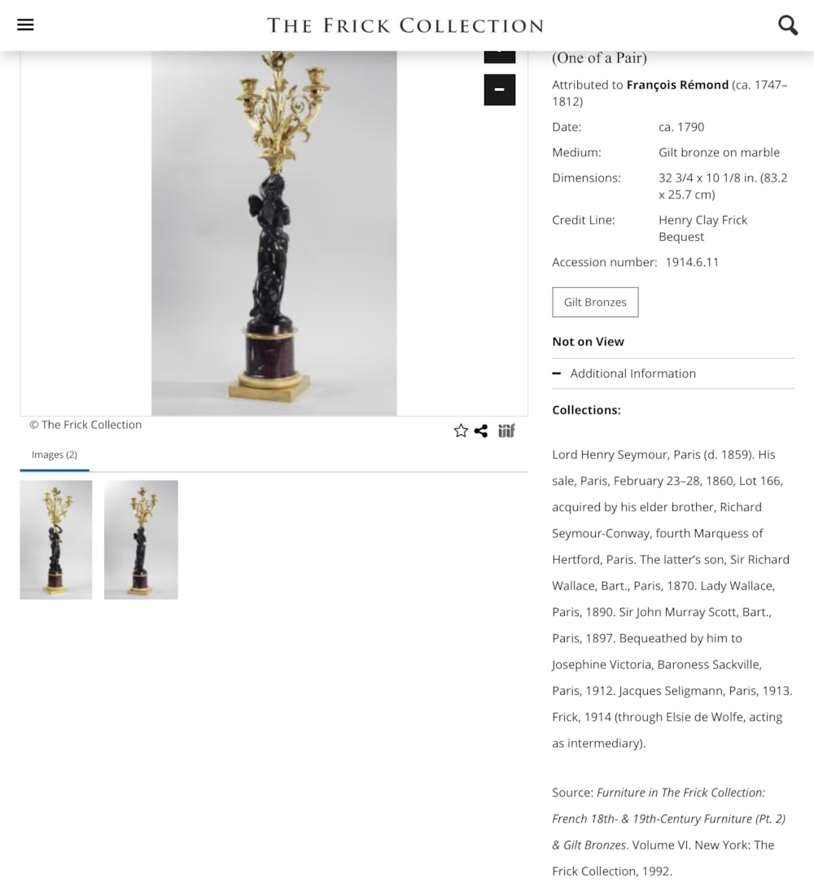Go to The Frick Collection home logo
This screenshot has height=887, width=814.
tap(405, 25)
